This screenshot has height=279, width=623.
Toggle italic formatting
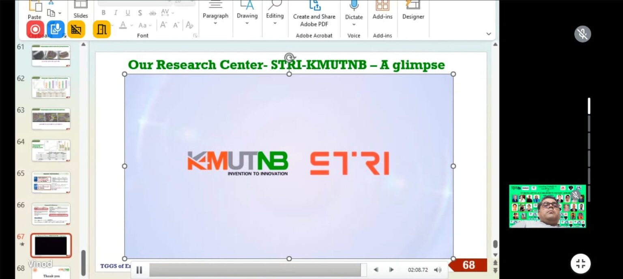tap(116, 13)
